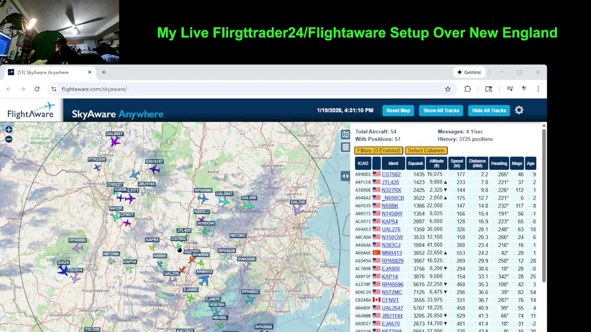591x332 pixels.
Task: Click Hide All Tracks button
Action: (489, 110)
